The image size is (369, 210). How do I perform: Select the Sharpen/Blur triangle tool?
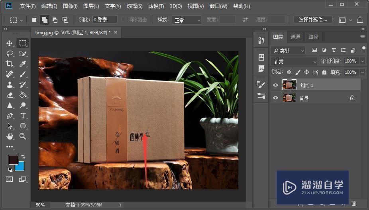(x=10, y=105)
